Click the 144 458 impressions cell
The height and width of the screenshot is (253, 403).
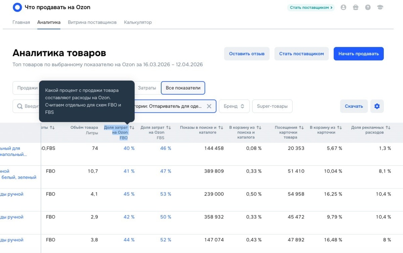pyautogui.click(x=214, y=148)
